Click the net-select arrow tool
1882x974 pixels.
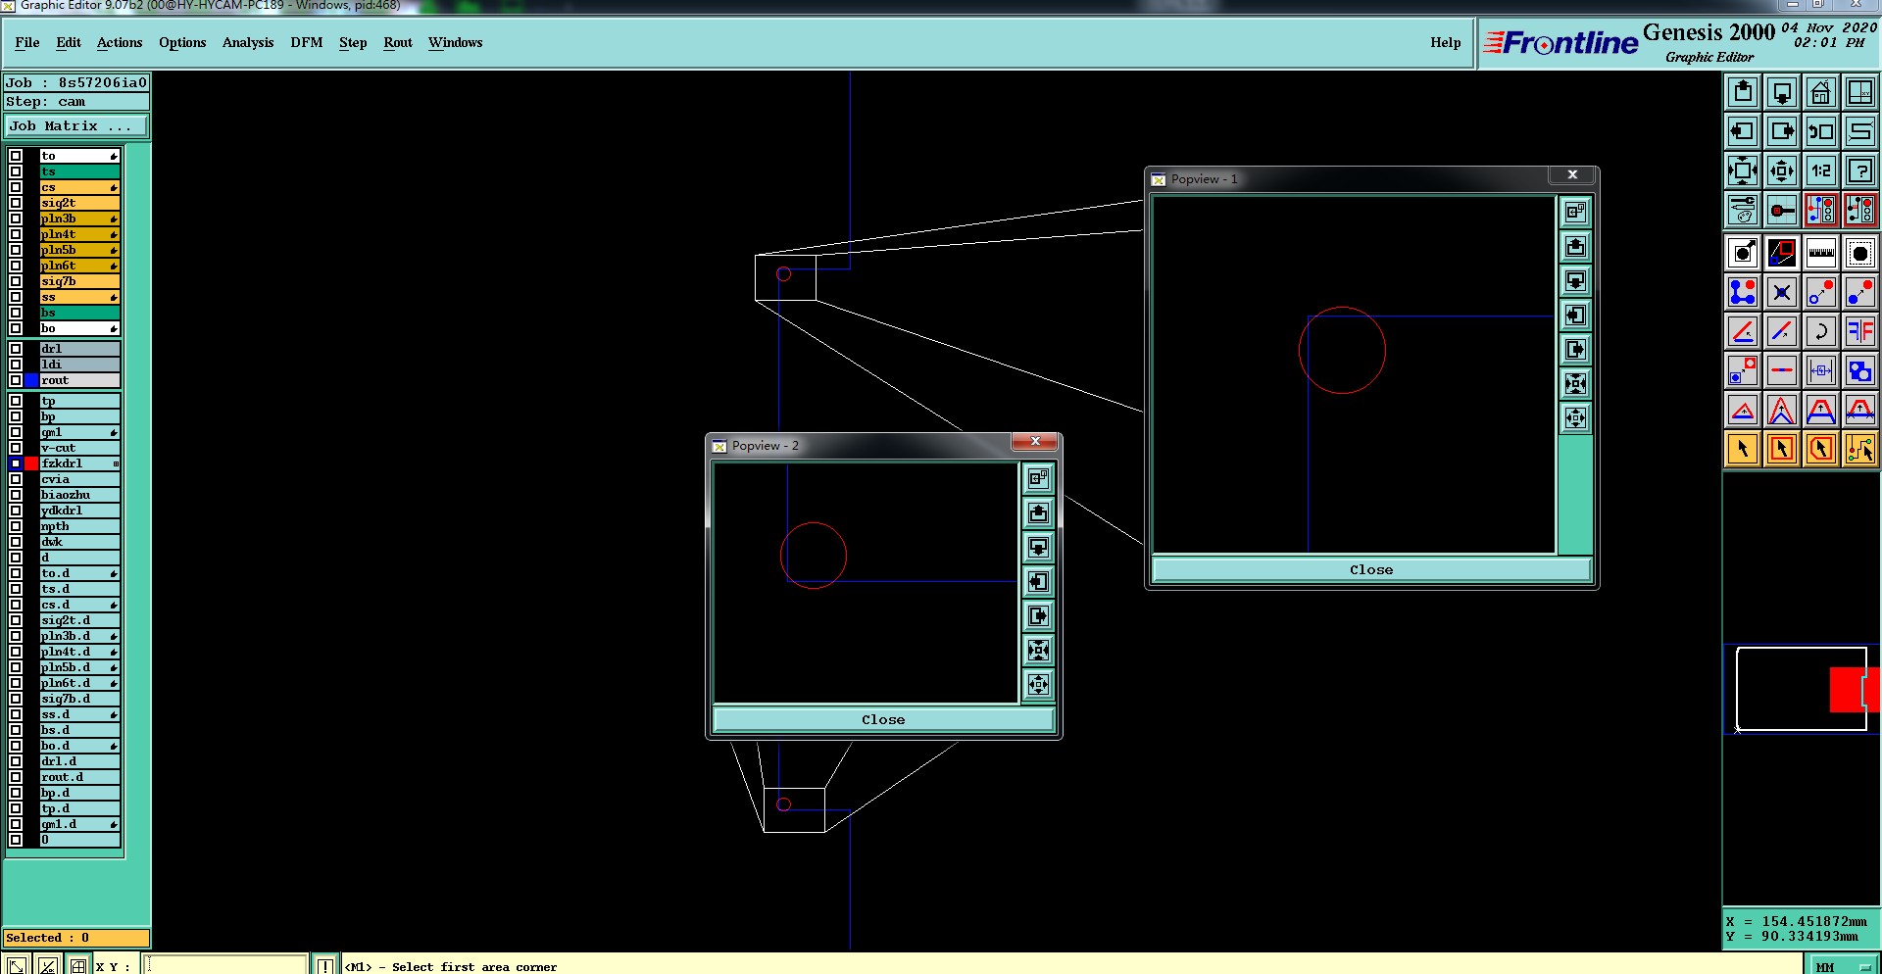coord(1860,449)
